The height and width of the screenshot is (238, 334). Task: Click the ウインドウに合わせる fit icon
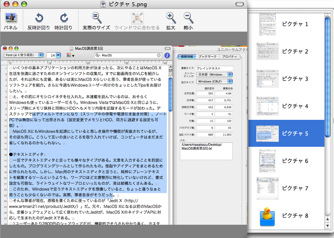point(137,18)
